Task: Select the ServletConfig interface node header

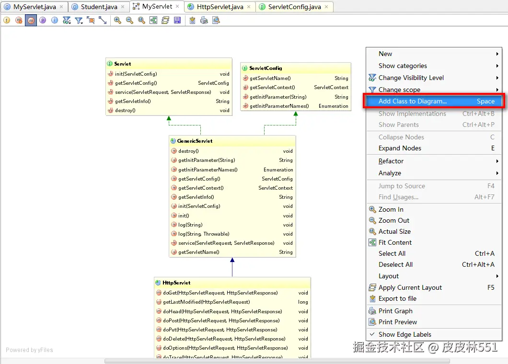Action: pyautogui.click(x=296, y=68)
